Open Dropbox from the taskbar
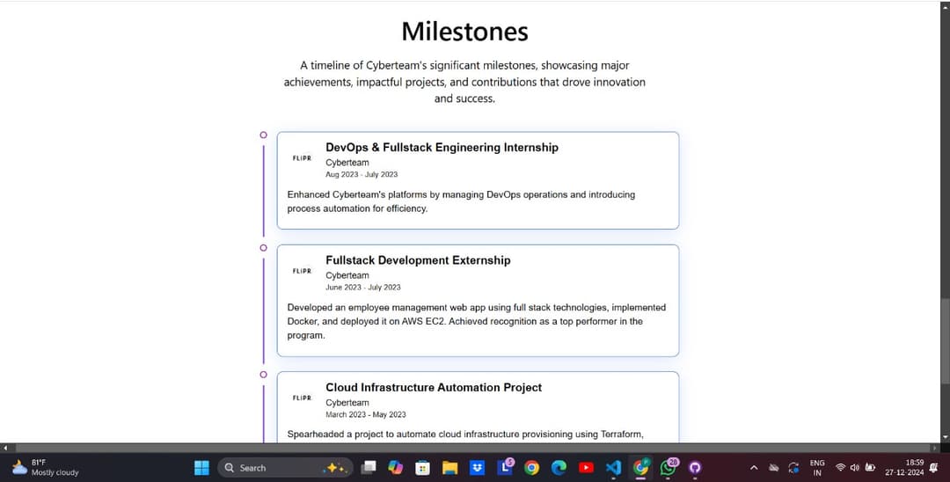 (478, 468)
